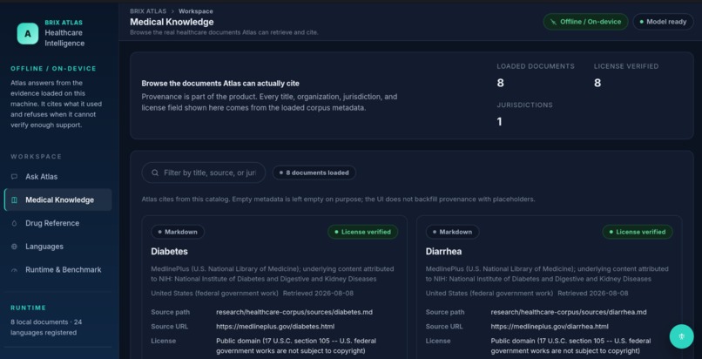The width and height of the screenshot is (702, 359).
Task: Click the Workspace breadcrumb item
Action: click(x=196, y=11)
